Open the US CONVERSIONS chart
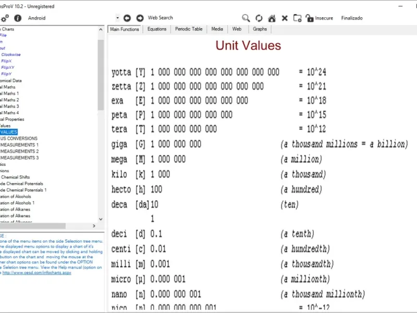 point(19,138)
